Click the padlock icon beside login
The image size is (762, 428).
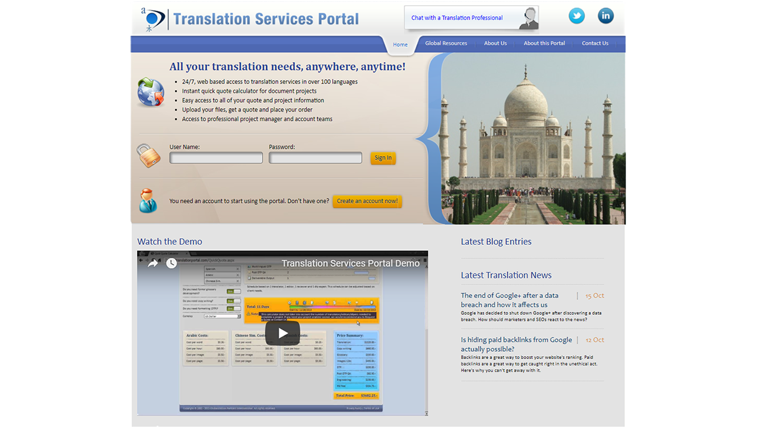pos(148,155)
